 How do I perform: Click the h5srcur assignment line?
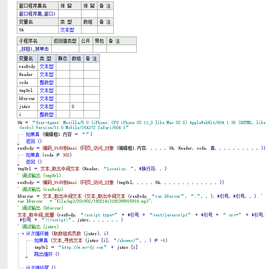[x=140, y=198]
